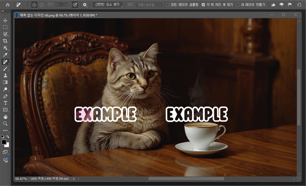Select the Zoom tool in toolbar

tap(5, 123)
